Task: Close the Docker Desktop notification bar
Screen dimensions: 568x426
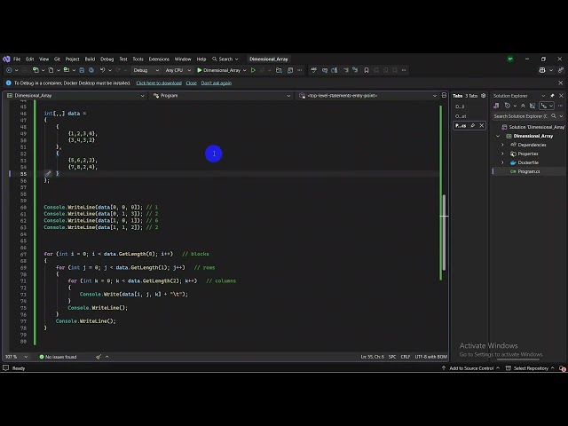Action: (560, 83)
